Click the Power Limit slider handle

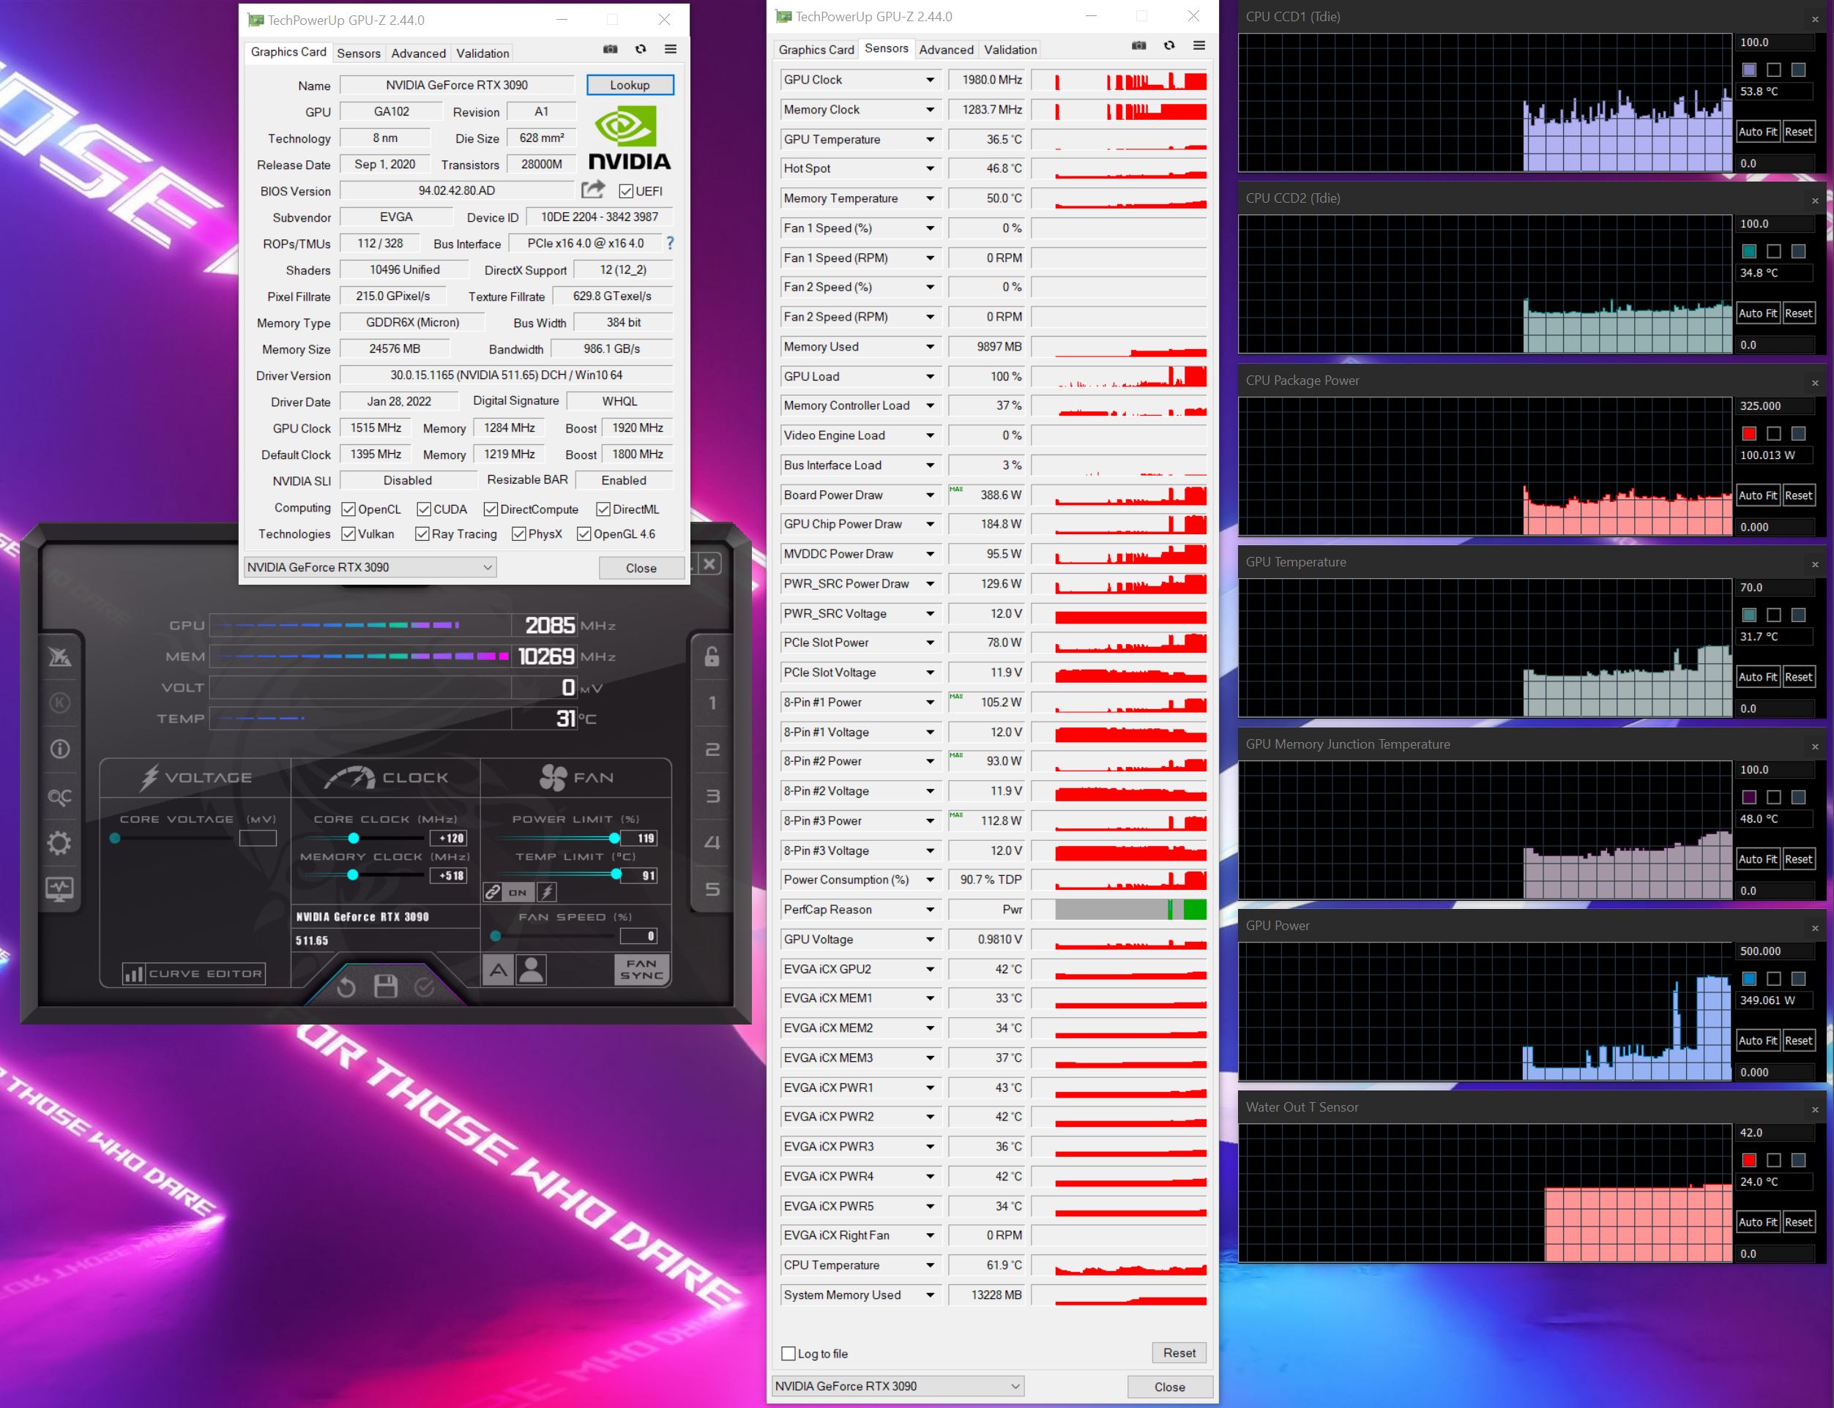click(615, 838)
